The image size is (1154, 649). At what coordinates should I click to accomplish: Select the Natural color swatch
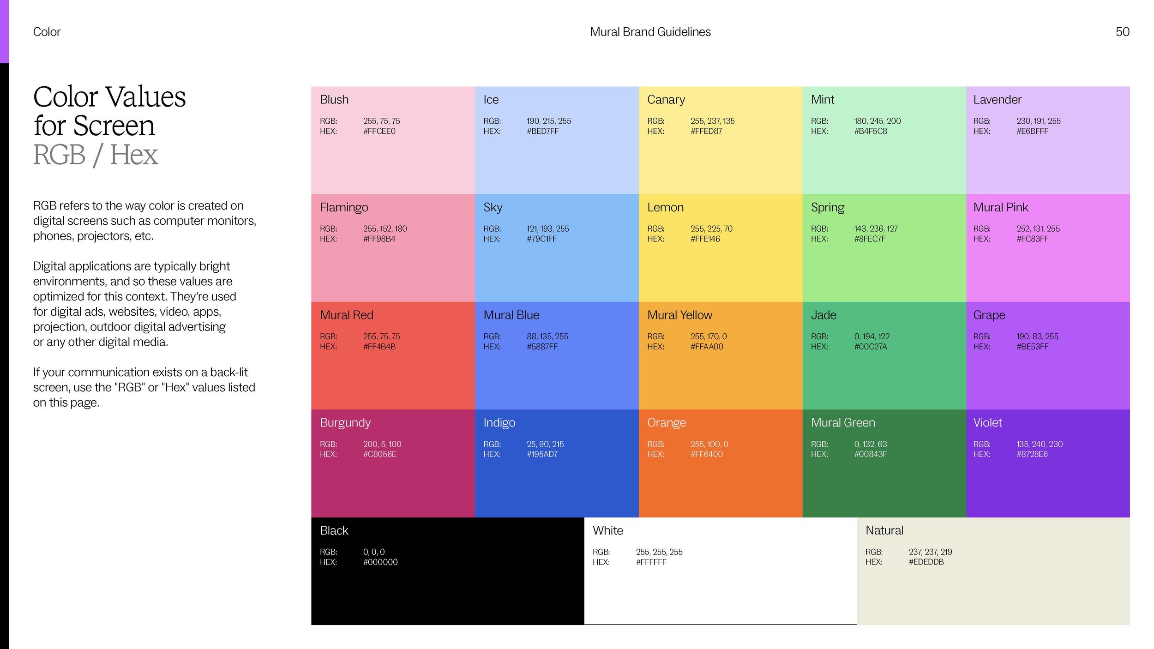(x=993, y=571)
